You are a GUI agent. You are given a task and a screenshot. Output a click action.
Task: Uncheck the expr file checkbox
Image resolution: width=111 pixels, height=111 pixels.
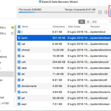(19, 104)
